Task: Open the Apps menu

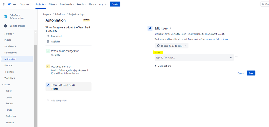Action: click(x=103, y=4)
